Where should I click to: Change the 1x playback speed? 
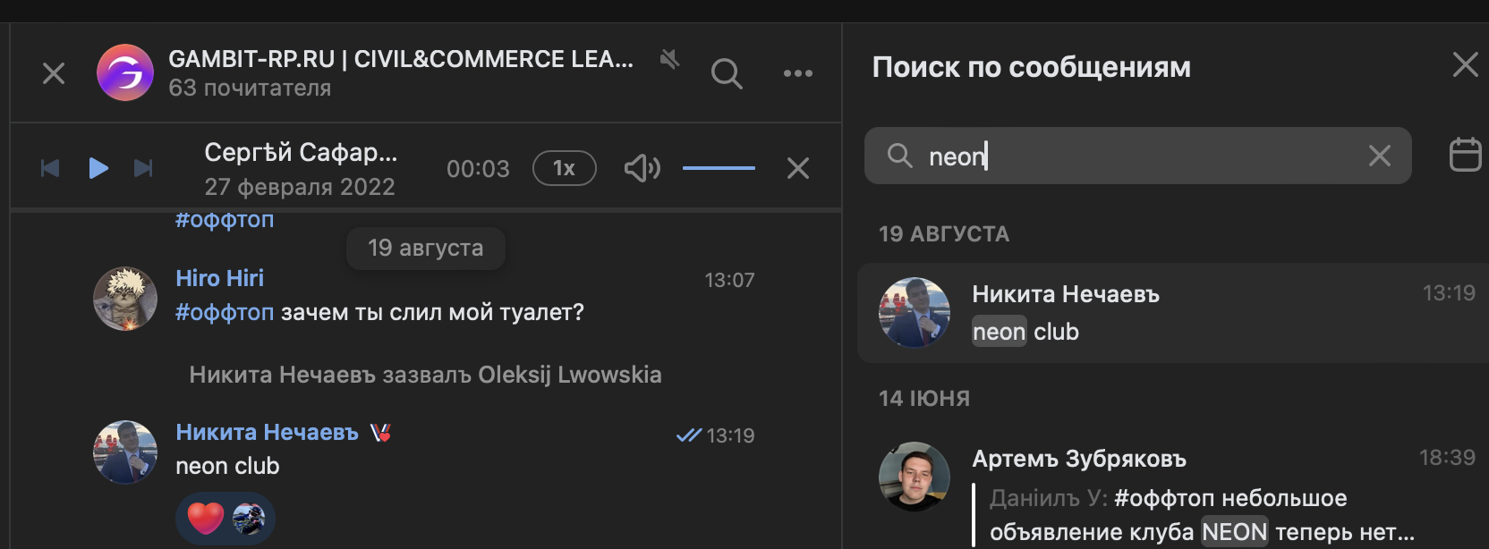pos(564,168)
